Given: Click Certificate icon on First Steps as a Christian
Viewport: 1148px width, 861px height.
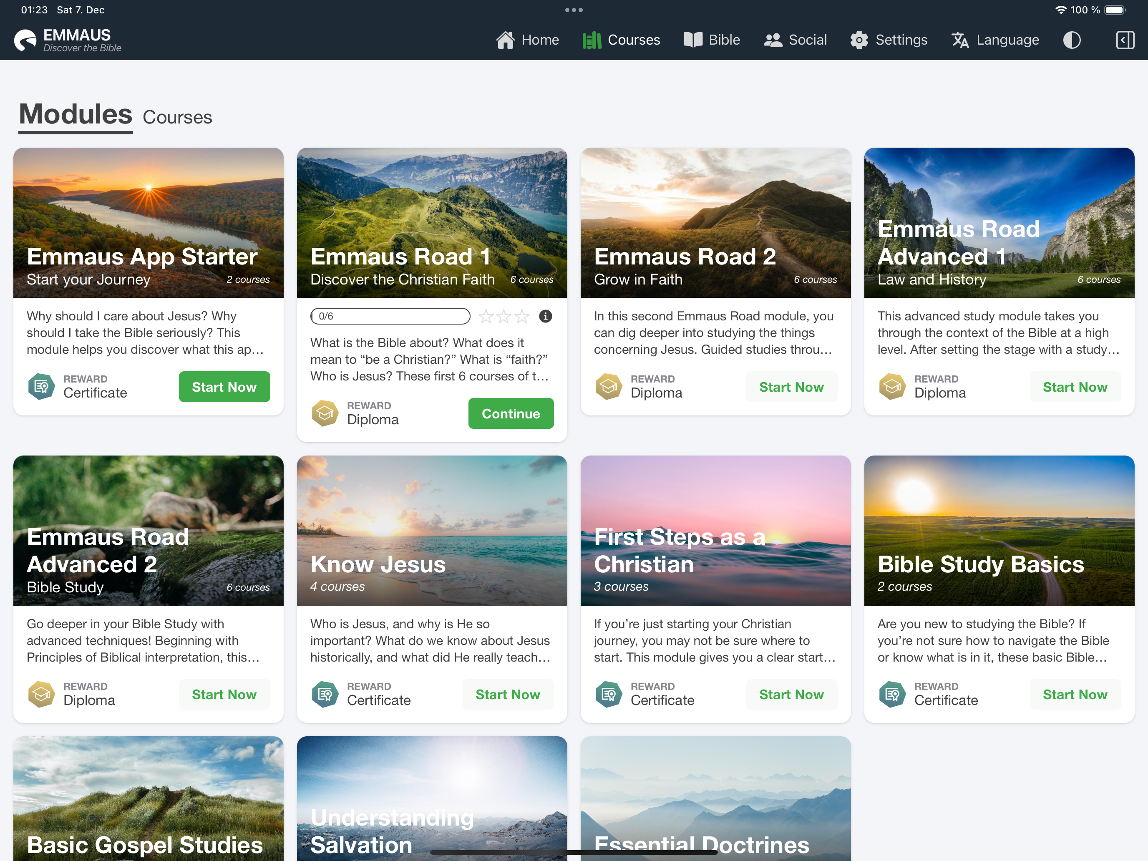Looking at the screenshot, I should 608,694.
